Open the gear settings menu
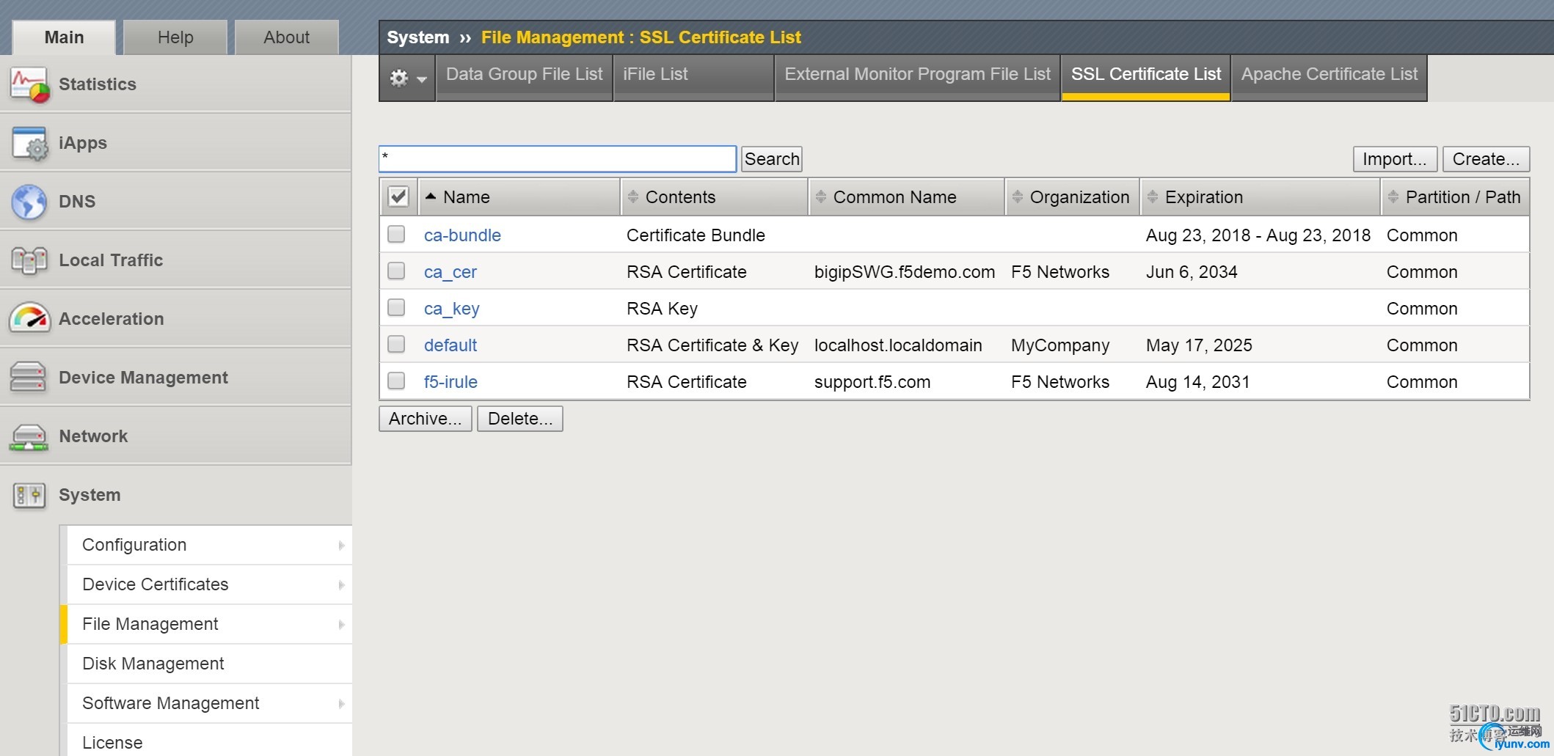The width and height of the screenshot is (1554, 756). pyautogui.click(x=398, y=77)
